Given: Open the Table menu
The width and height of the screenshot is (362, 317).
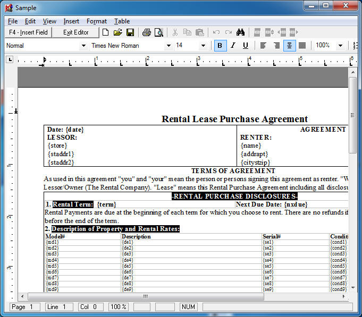Looking at the screenshot, I should [x=122, y=21].
